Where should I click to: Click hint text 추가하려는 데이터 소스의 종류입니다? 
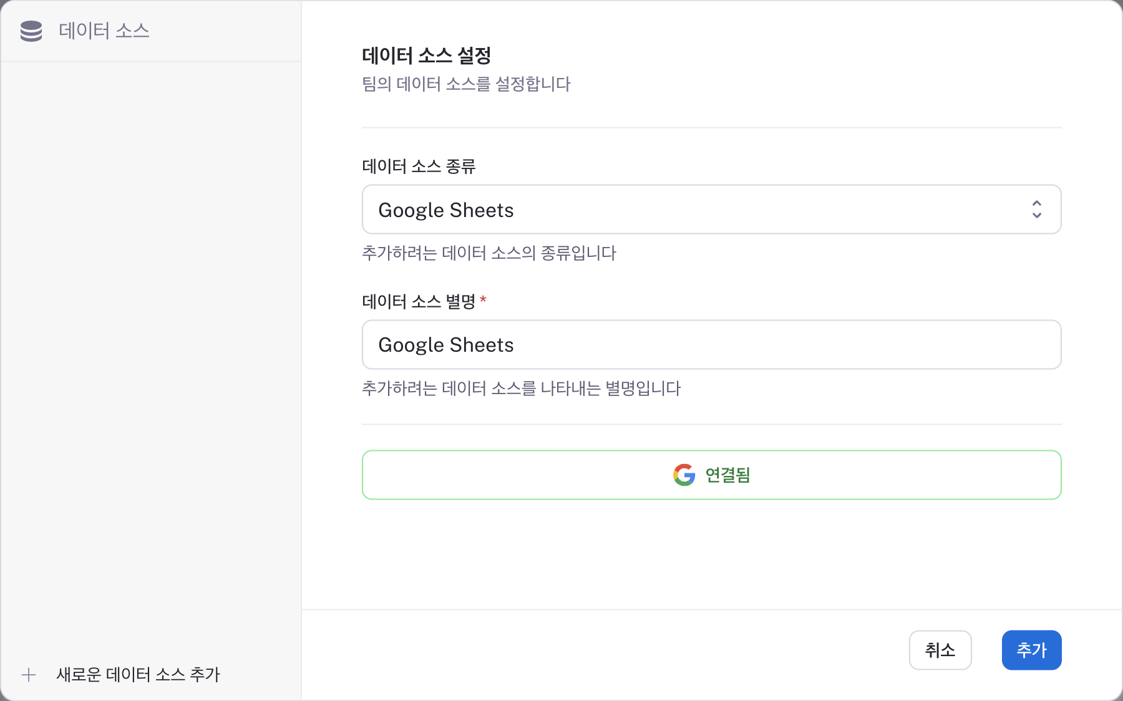click(x=489, y=253)
